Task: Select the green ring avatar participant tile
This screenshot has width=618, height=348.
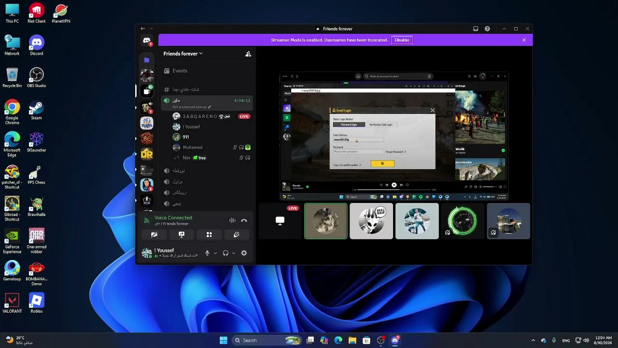Action: (x=463, y=221)
